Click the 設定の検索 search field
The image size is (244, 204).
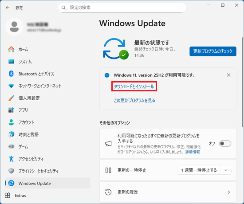[122, 8]
